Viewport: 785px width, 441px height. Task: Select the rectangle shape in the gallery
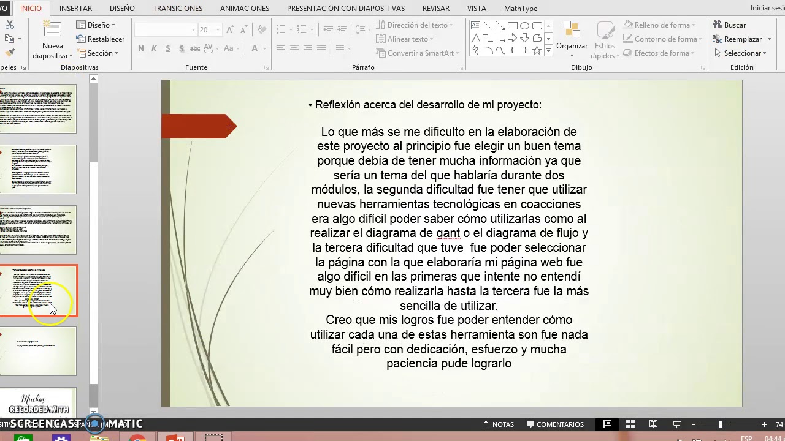pos(513,26)
